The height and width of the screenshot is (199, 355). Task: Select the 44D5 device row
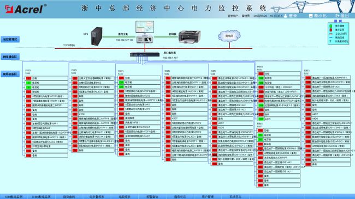click(279, 119)
